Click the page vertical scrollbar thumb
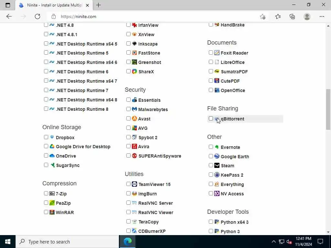331x248 pixels. point(328,109)
